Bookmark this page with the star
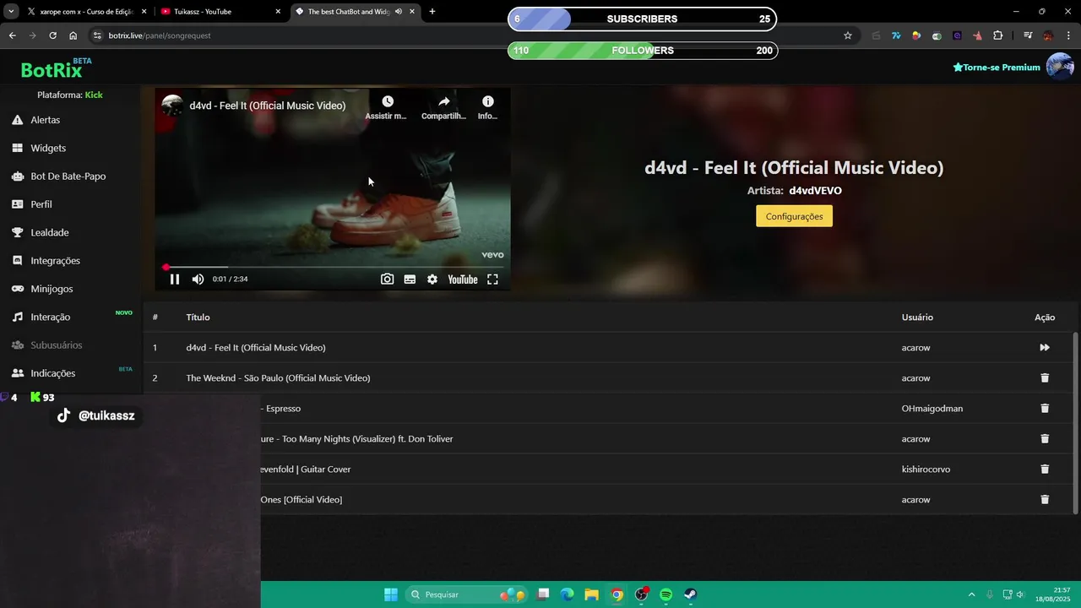This screenshot has height=608, width=1081. coord(848,35)
